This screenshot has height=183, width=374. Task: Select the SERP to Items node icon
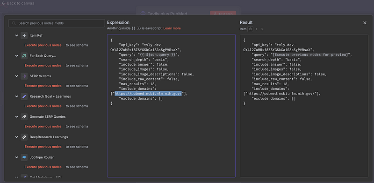pos(24,76)
